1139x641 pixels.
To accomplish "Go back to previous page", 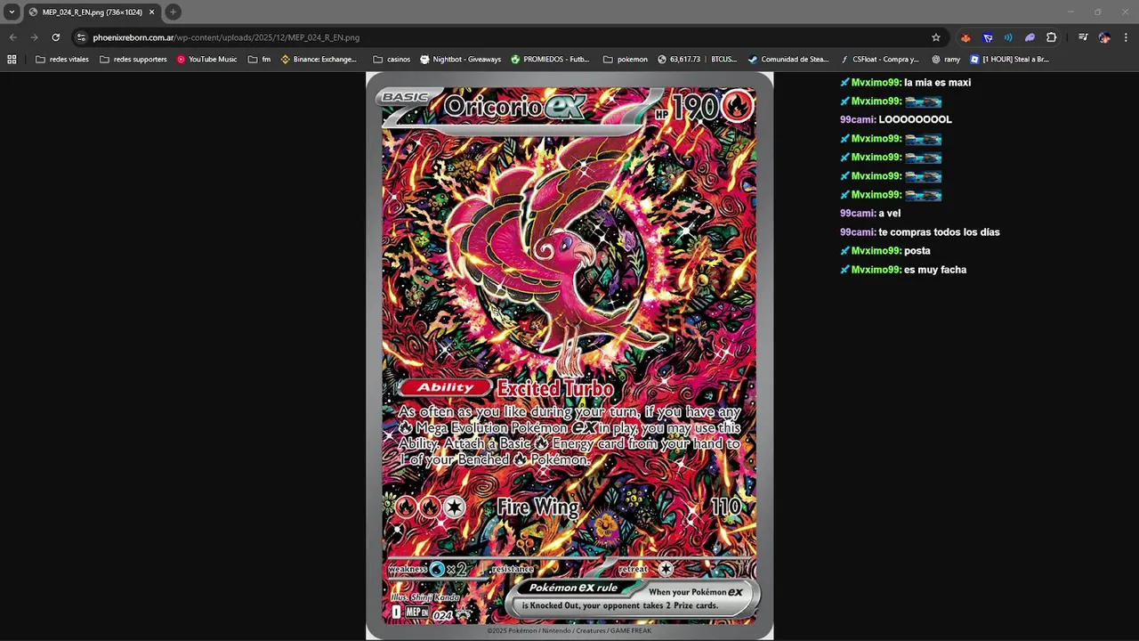I will tap(12, 37).
